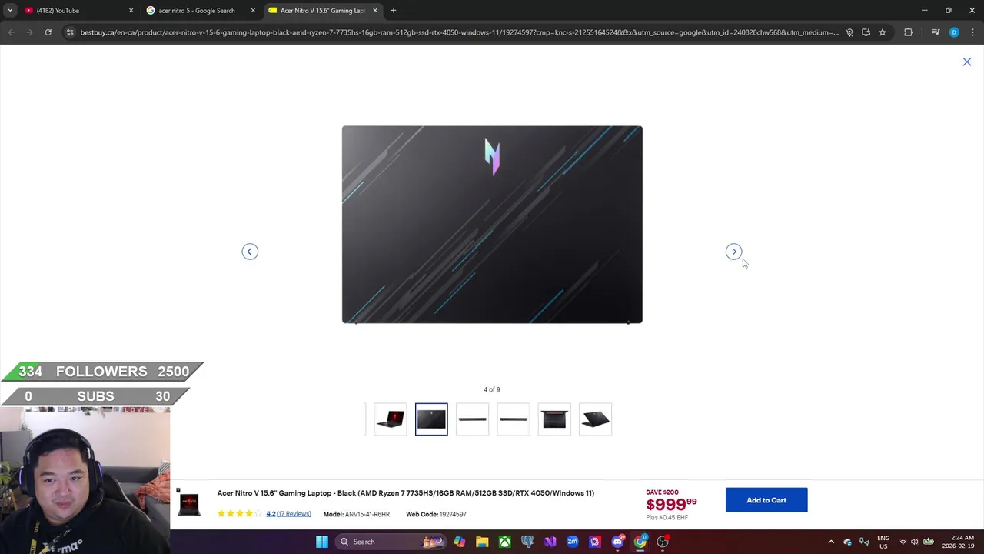This screenshot has width=984, height=554.
Task: Open pgAdmin elephant icon in taskbar
Action: [x=527, y=542]
